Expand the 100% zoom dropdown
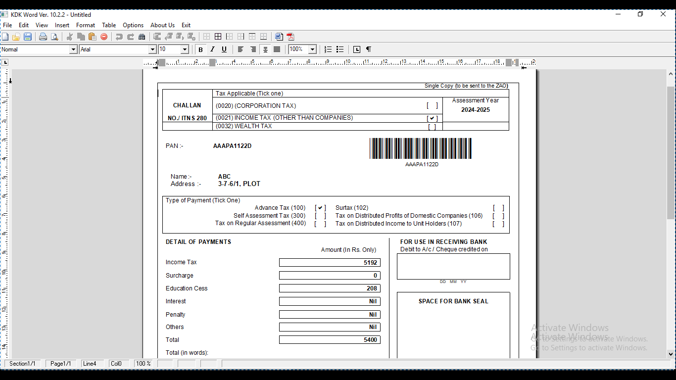Image resolution: width=676 pixels, height=380 pixels. click(x=312, y=49)
